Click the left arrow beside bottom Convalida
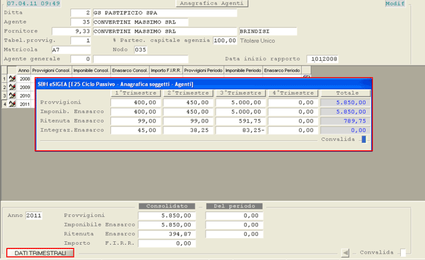Image resolution: width=425 pixels, height=260 pixels. click(345, 253)
